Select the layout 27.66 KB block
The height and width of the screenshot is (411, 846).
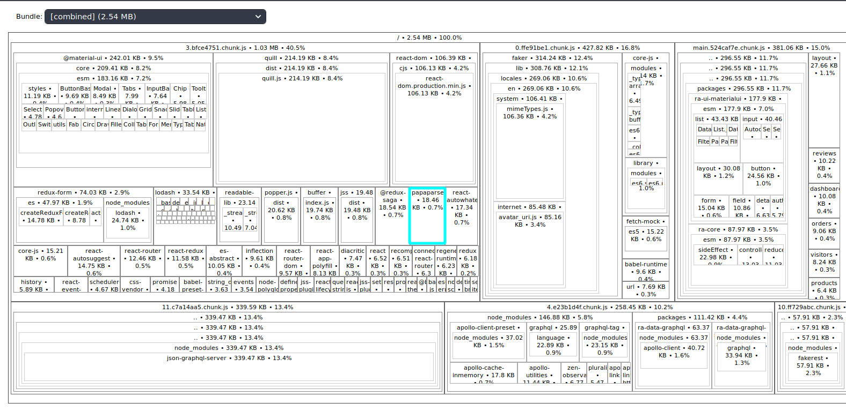point(824,100)
